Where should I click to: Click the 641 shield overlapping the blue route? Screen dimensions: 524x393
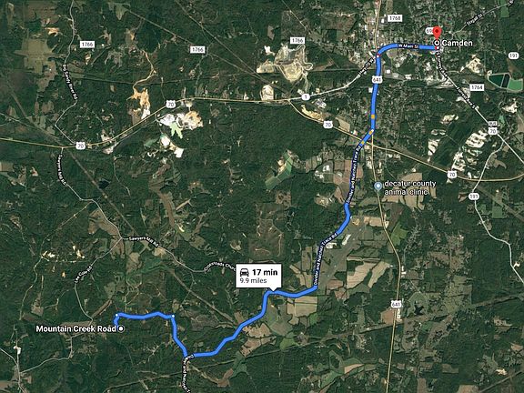[377, 79]
